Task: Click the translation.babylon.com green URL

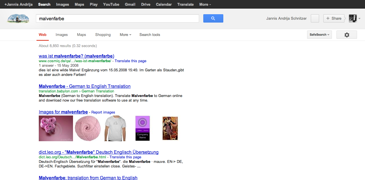Action: [x=76, y=91]
